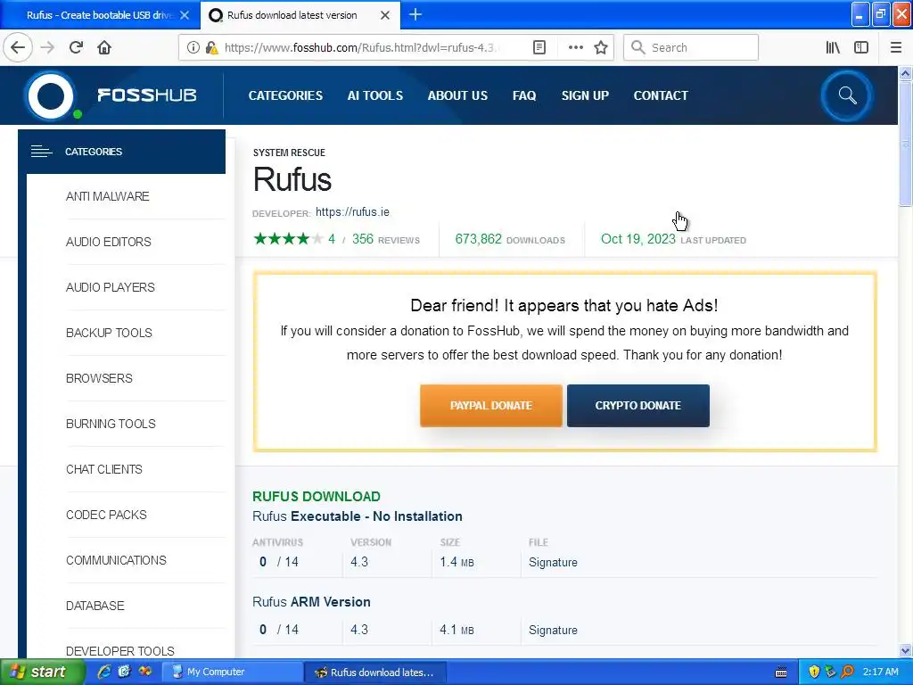Click the FOSSHUB wordmark
Screen dimensions: 913x685
[x=147, y=95]
